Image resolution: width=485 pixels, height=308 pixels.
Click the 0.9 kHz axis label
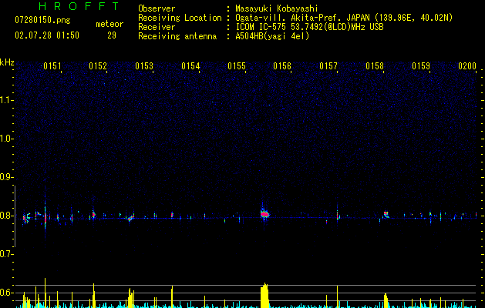[x=6, y=177]
